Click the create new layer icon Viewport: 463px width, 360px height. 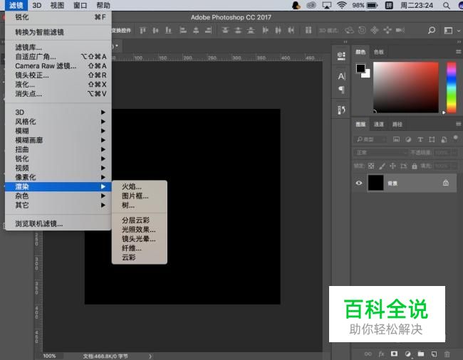coord(434,354)
